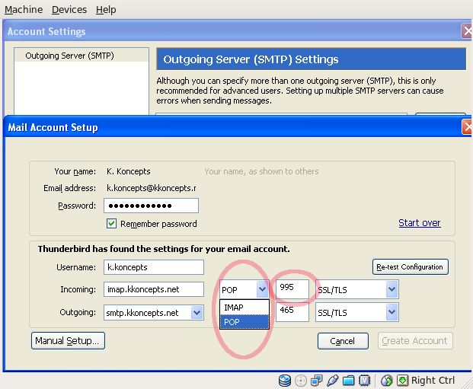Open the network adapters indicator
Screen dimensions: 473x389
pos(316,381)
